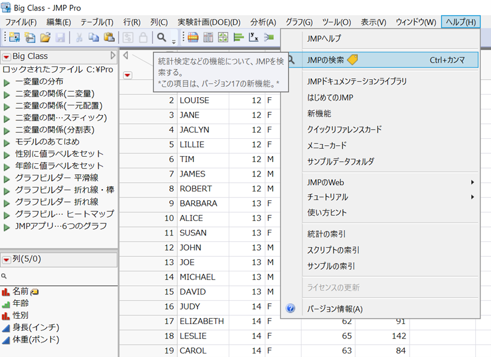Open the Graph Builder toolbar icon
Viewport: 491px width, 357px height.
click(223, 37)
